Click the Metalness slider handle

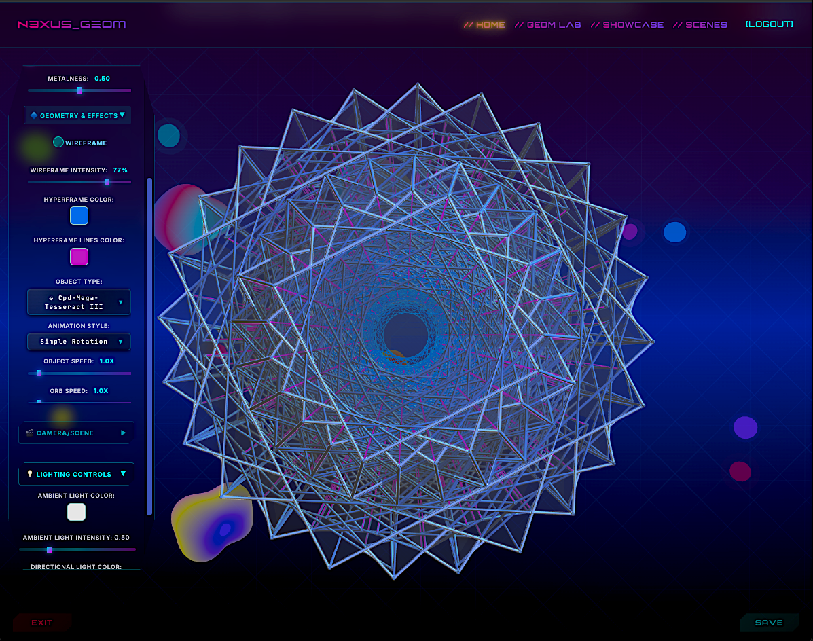point(79,90)
